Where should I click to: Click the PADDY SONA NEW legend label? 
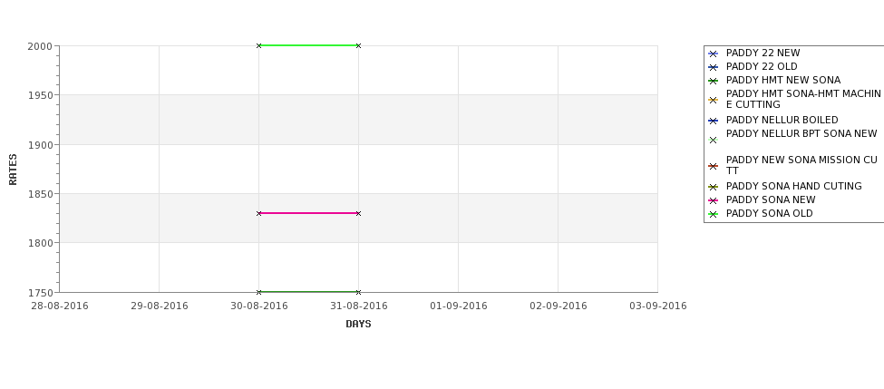tap(770, 200)
